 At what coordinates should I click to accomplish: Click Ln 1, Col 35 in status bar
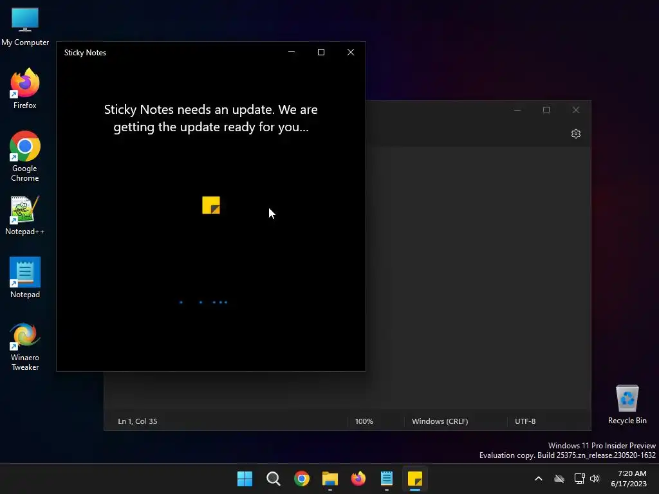point(138,421)
